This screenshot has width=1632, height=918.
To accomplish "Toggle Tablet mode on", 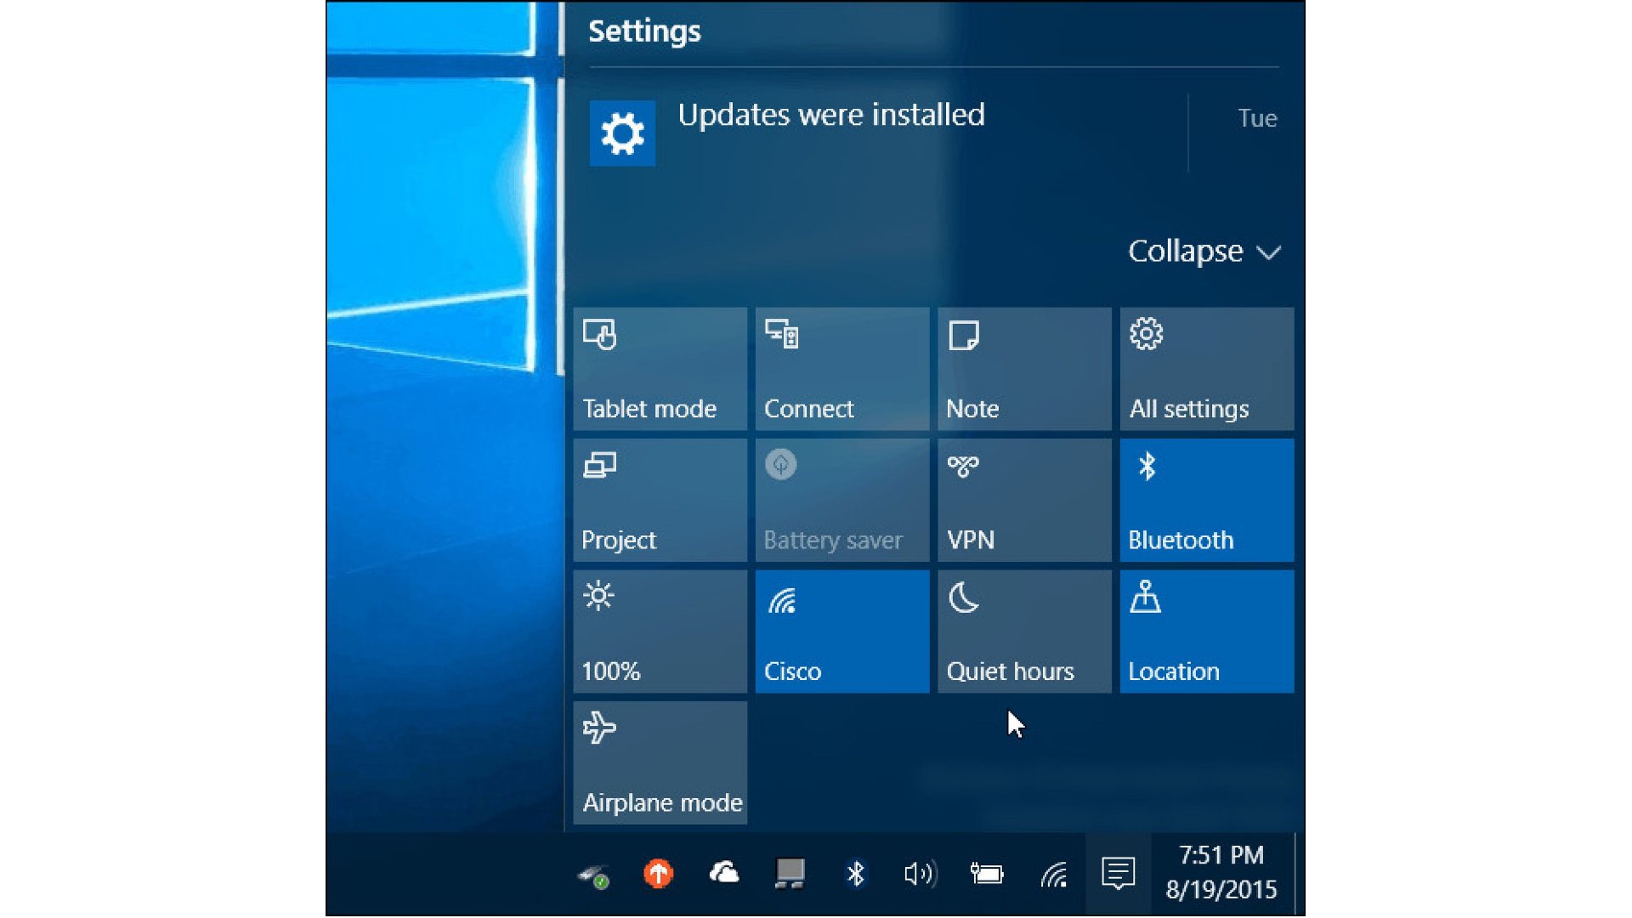I will (660, 369).
